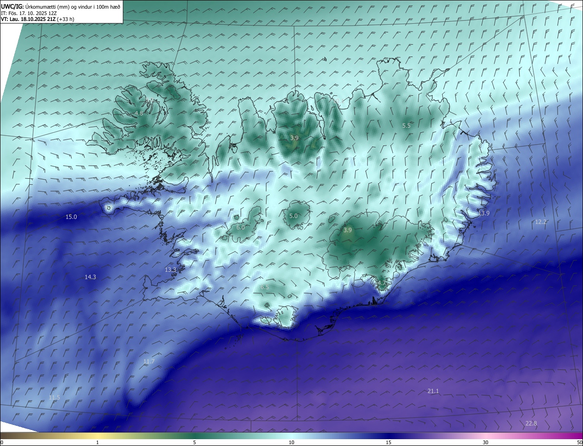Click the 13.9 precipitation value
The width and height of the screenshot is (583, 446).
tap(484, 213)
